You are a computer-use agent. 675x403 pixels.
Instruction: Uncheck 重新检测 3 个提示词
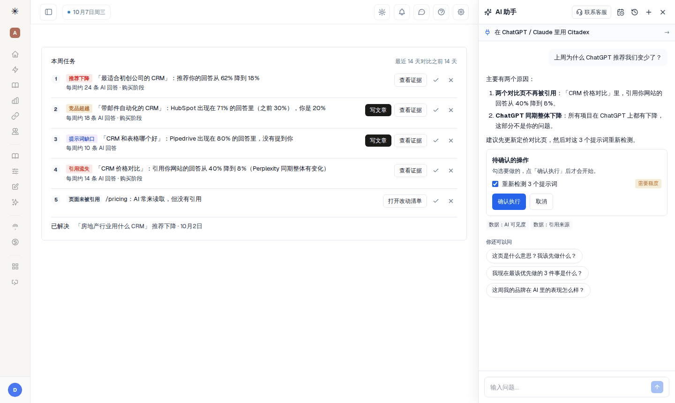[495, 184]
